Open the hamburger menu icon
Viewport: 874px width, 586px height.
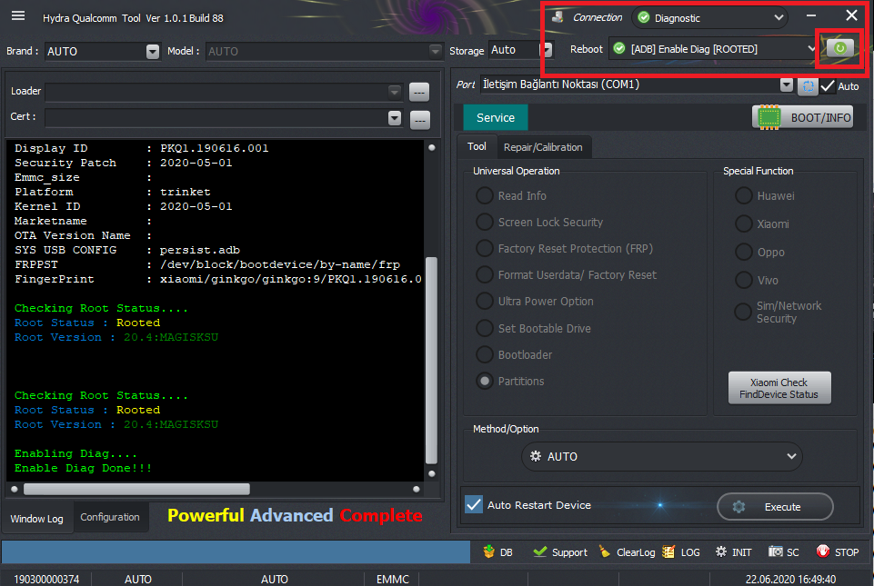(x=18, y=15)
